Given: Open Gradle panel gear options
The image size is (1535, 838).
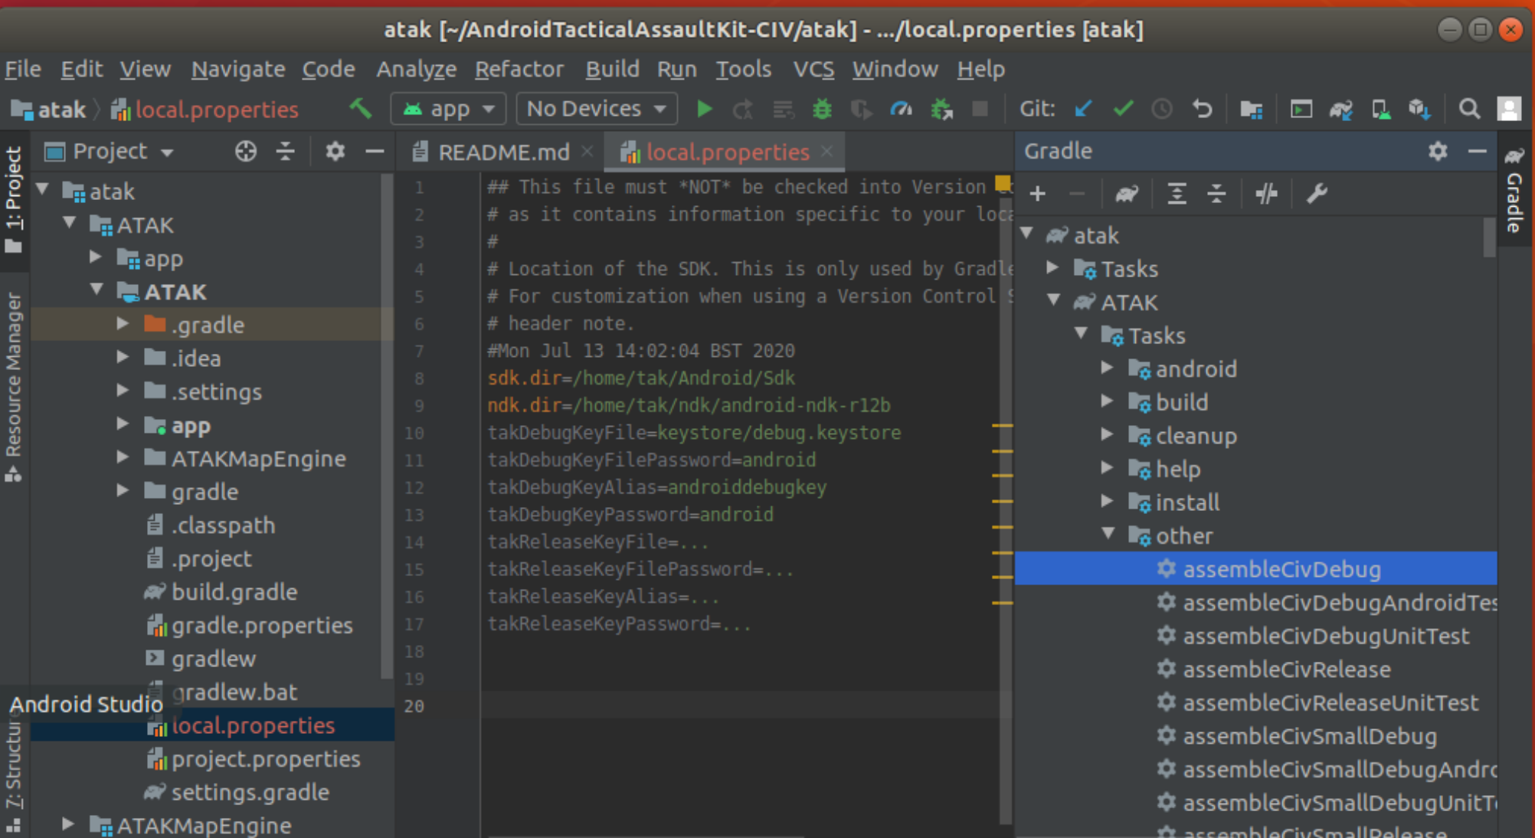Looking at the screenshot, I should click(x=1438, y=152).
